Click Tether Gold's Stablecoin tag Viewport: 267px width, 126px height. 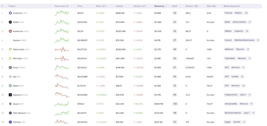click(x=229, y=49)
